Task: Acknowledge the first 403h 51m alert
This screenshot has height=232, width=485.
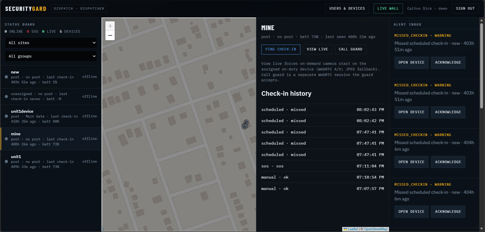Action: coord(448,62)
